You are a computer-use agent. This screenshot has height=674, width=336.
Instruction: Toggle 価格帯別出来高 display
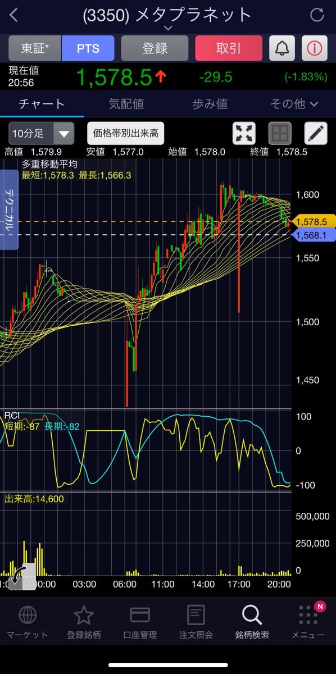coord(126,134)
